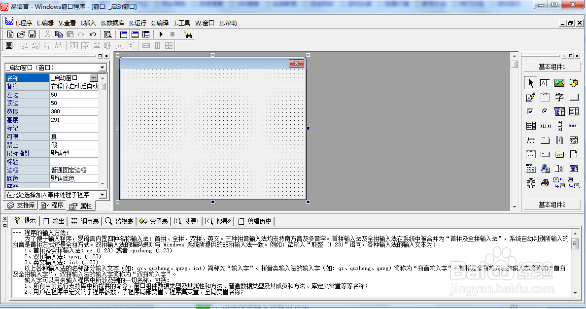Click the New file toolbar icon
This screenshot has width=586, height=309.
tap(10, 34)
